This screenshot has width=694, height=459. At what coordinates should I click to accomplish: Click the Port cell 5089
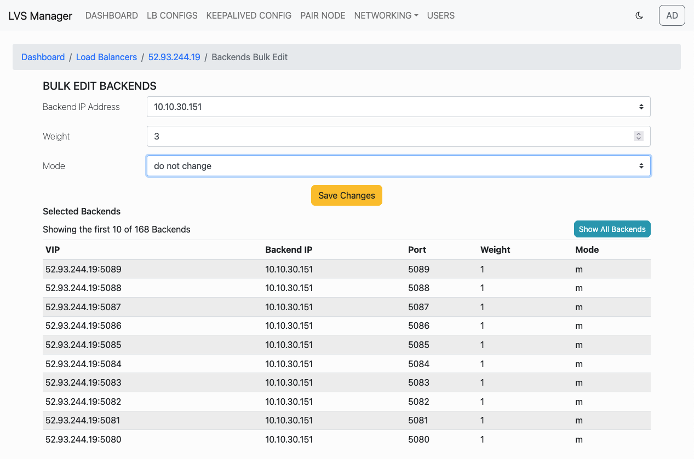pyautogui.click(x=418, y=269)
